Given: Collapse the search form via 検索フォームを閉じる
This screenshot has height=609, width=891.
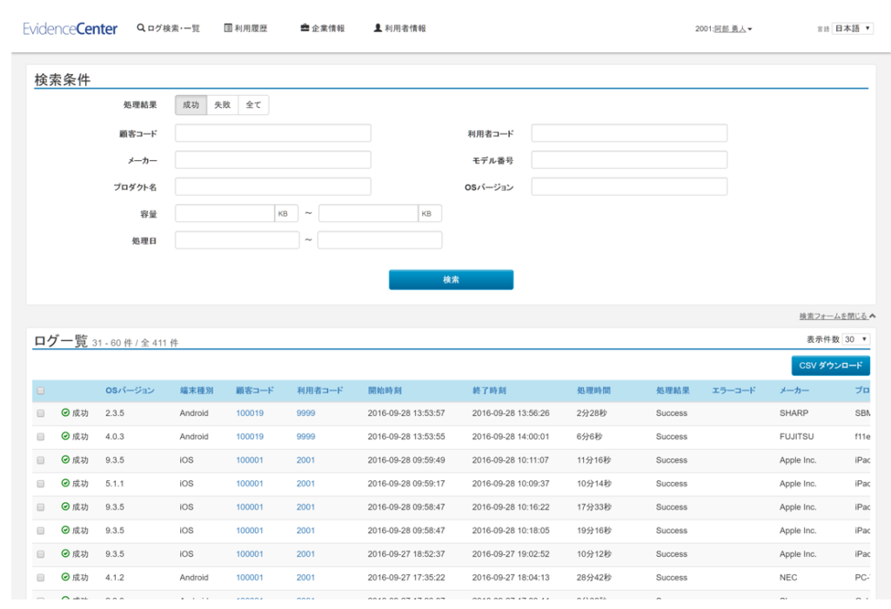Looking at the screenshot, I should (837, 316).
